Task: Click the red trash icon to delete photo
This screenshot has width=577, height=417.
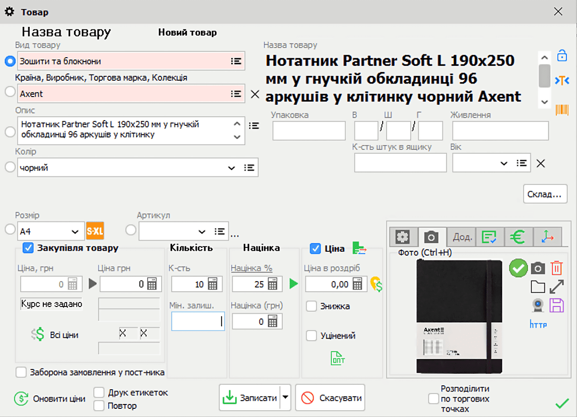Action: pyautogui.click(x=556, y=268)
